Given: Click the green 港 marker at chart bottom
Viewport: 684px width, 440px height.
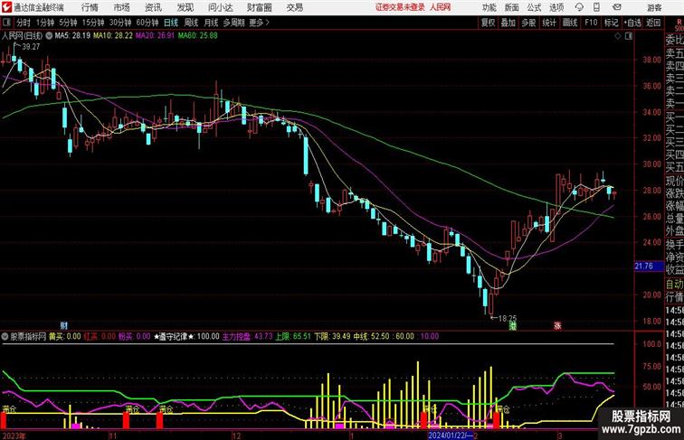Looking at the screenshot, I should click(513, 325).
